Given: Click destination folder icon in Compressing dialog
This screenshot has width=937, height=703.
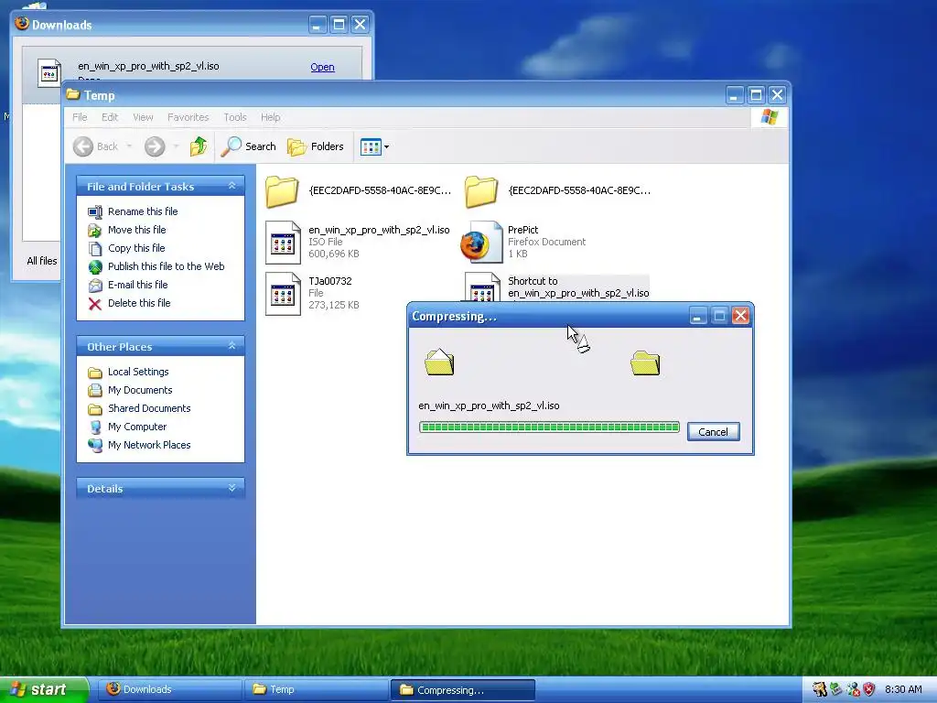Looking at the screenshot, I should [645, 362].
